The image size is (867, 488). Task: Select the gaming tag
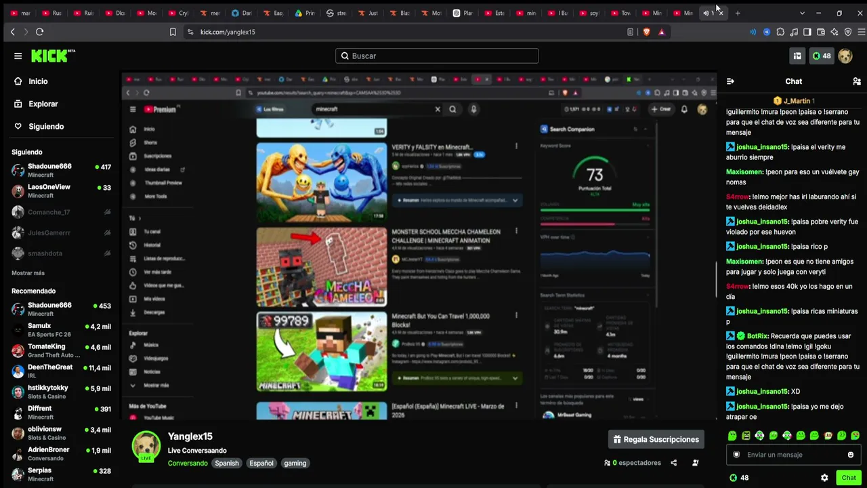pos(295,464)
